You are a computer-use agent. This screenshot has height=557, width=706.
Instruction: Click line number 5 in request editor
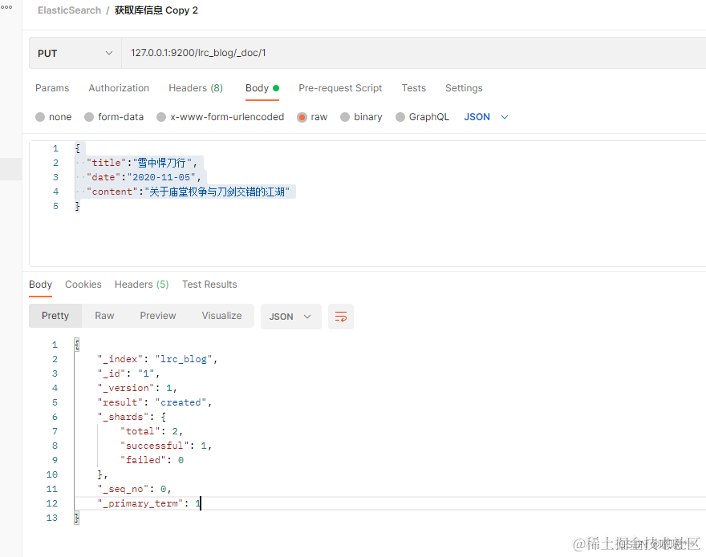coord(55,206)
